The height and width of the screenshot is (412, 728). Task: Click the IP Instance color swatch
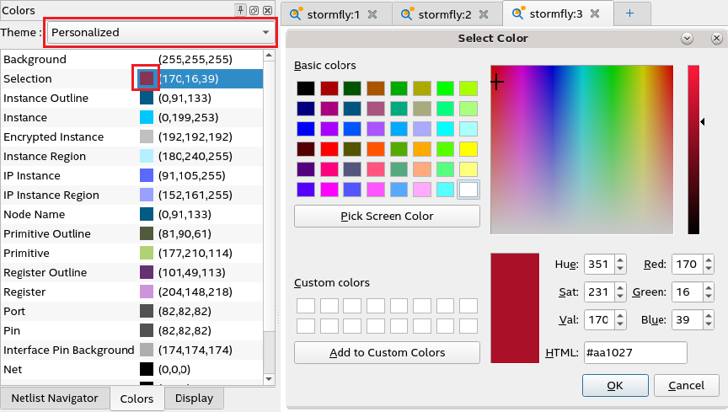147,175
